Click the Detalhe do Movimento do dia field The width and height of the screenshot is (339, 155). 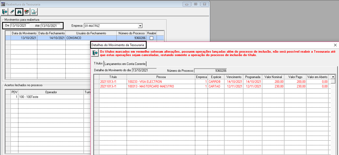coord(144,70)
